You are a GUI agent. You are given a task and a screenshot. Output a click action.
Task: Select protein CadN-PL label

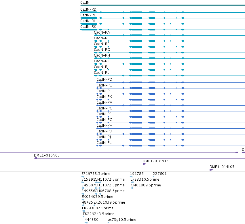point(104,143)
